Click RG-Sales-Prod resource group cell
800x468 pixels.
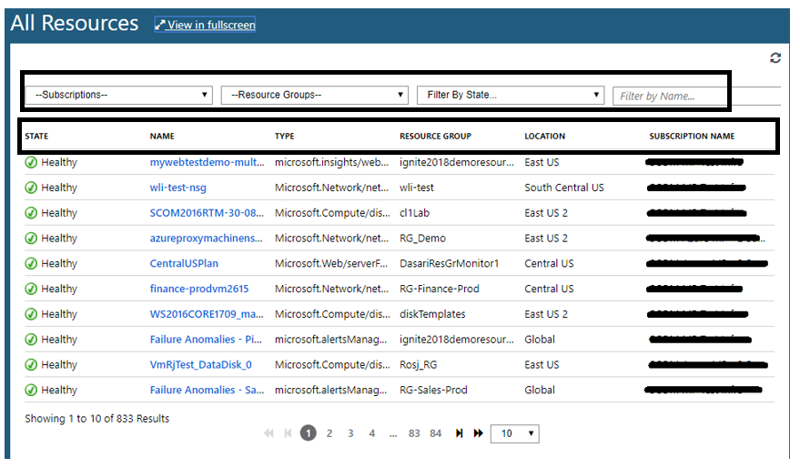[433, 390]
